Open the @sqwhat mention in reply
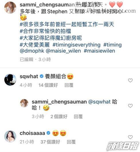The image size is (140, 152). (x=99, y=102)
